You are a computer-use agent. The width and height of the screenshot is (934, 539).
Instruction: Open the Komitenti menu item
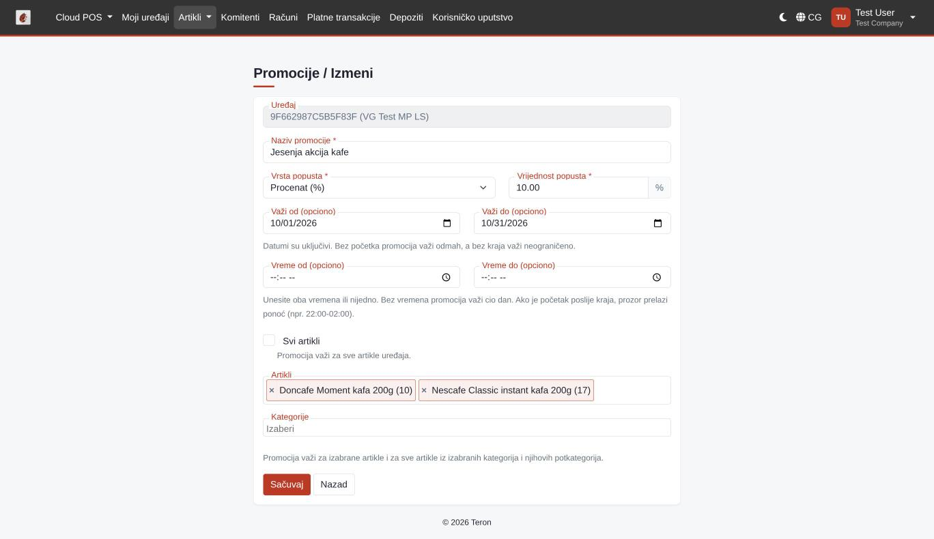pyautogui.click(x=240, y=18)
